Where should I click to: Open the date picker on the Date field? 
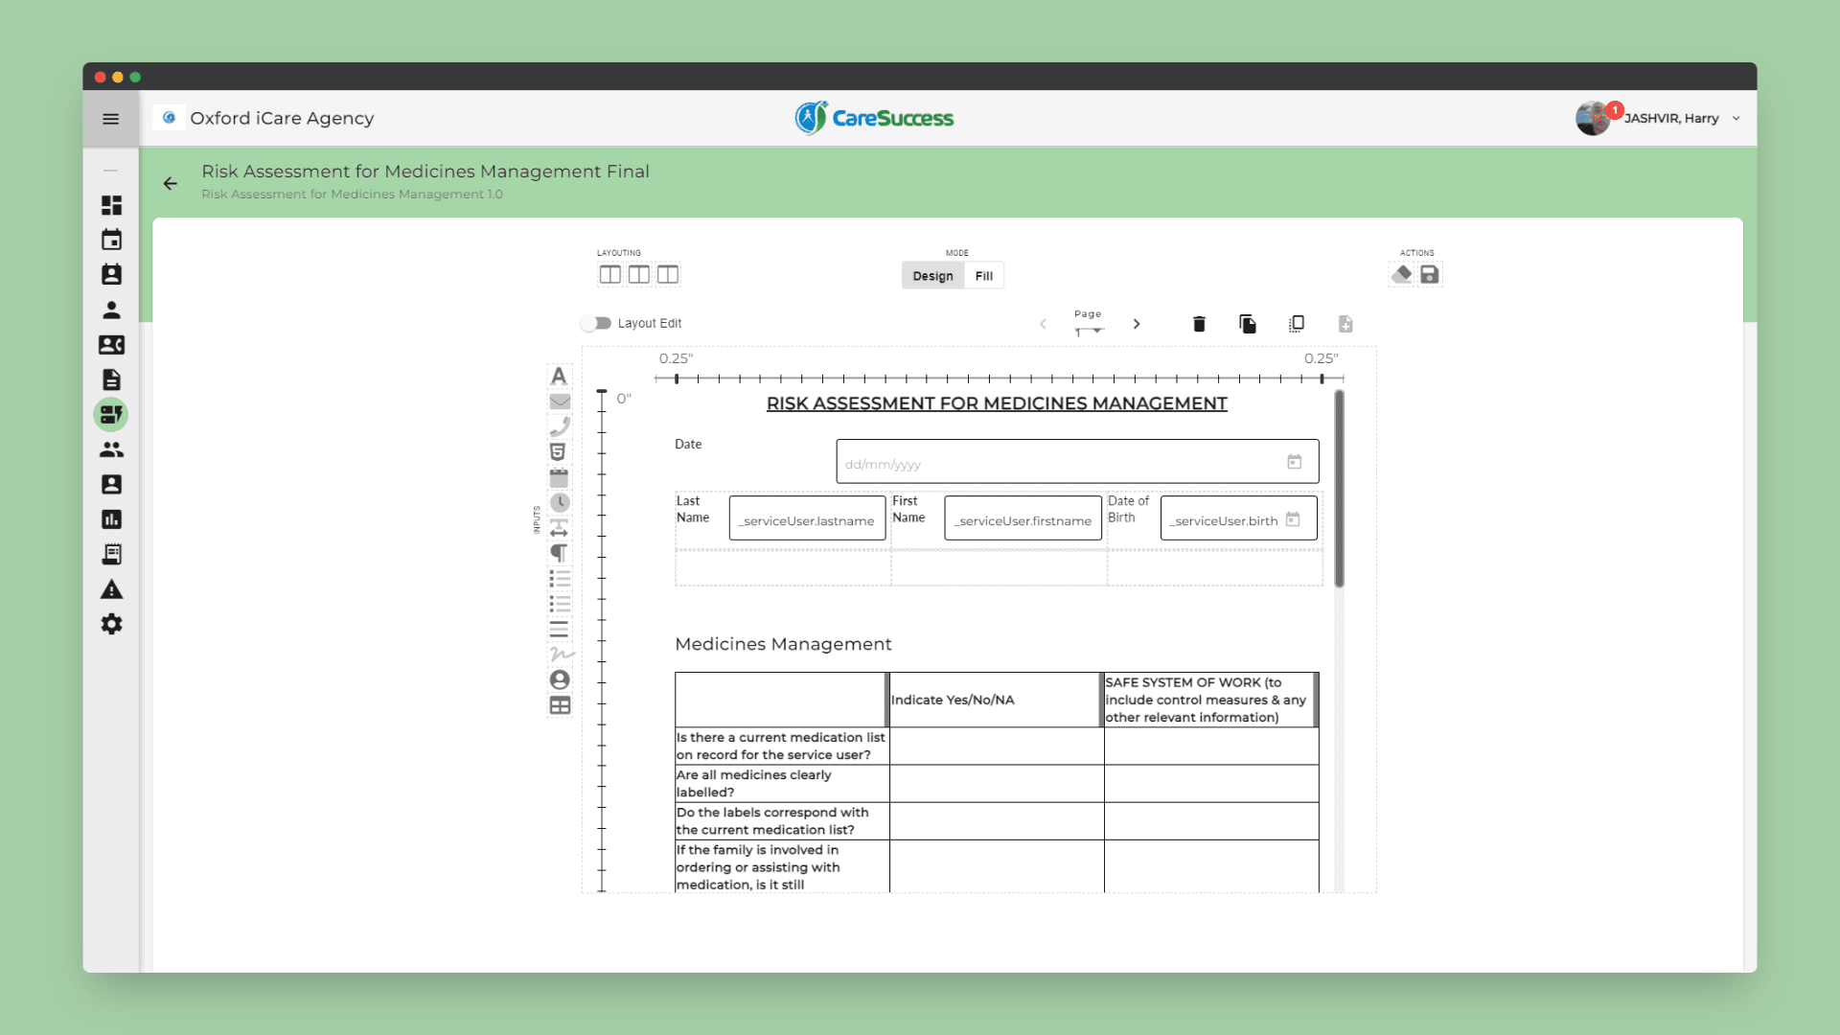tap(1296, 461)
